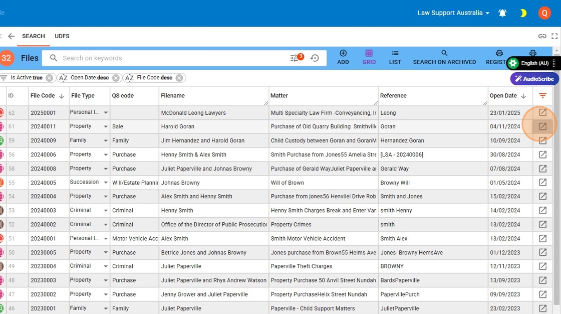Expand File Type dropdown for file 20240009

coord(106,141)
